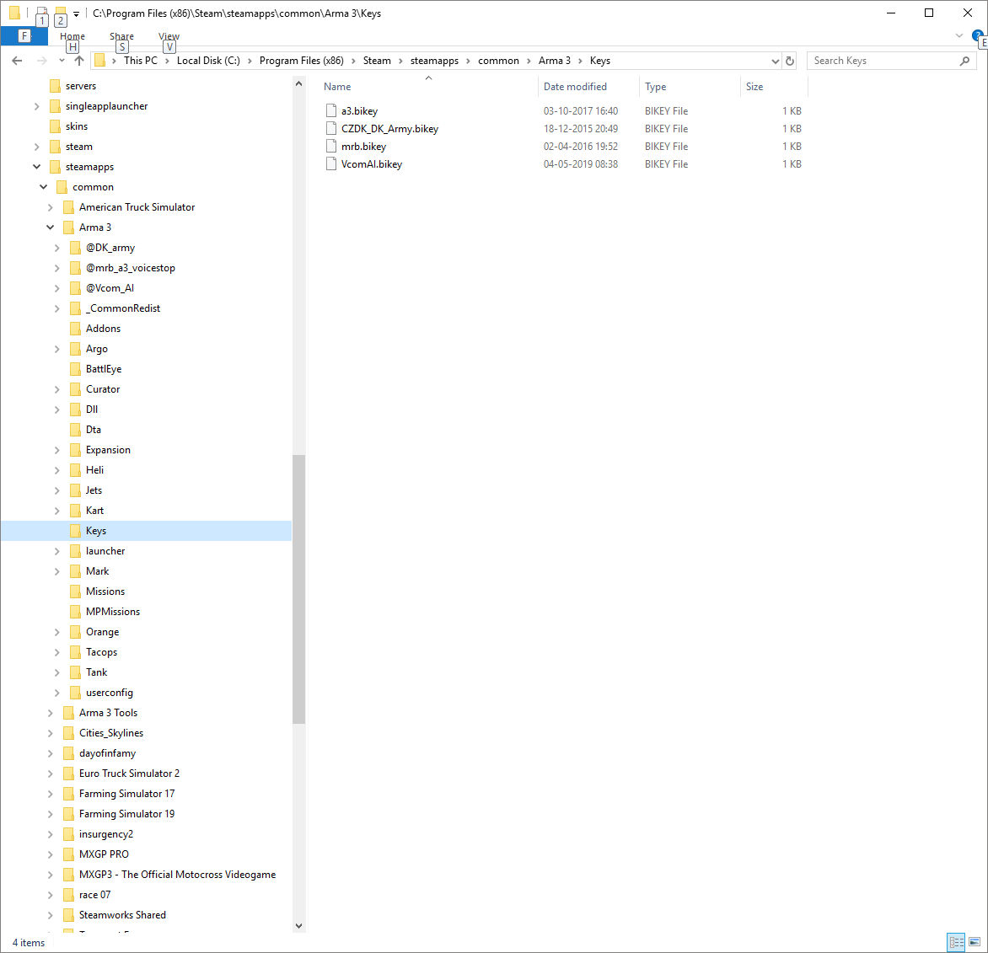Viewport: 988px width, 953px height.
Task: Open the Share ribbon tab
Action: coord(121,36)
